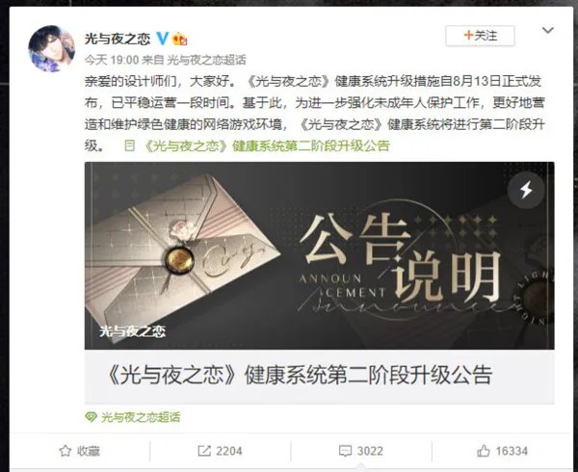Open the 光与夜之恋超话 source link
This screenshot has width=578, height=472.
coord(206,60)
